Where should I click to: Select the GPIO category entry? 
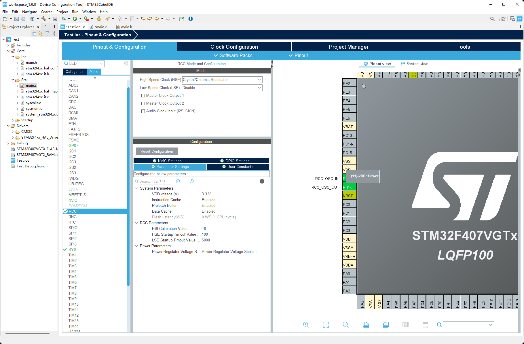click(x=73, y=145)
